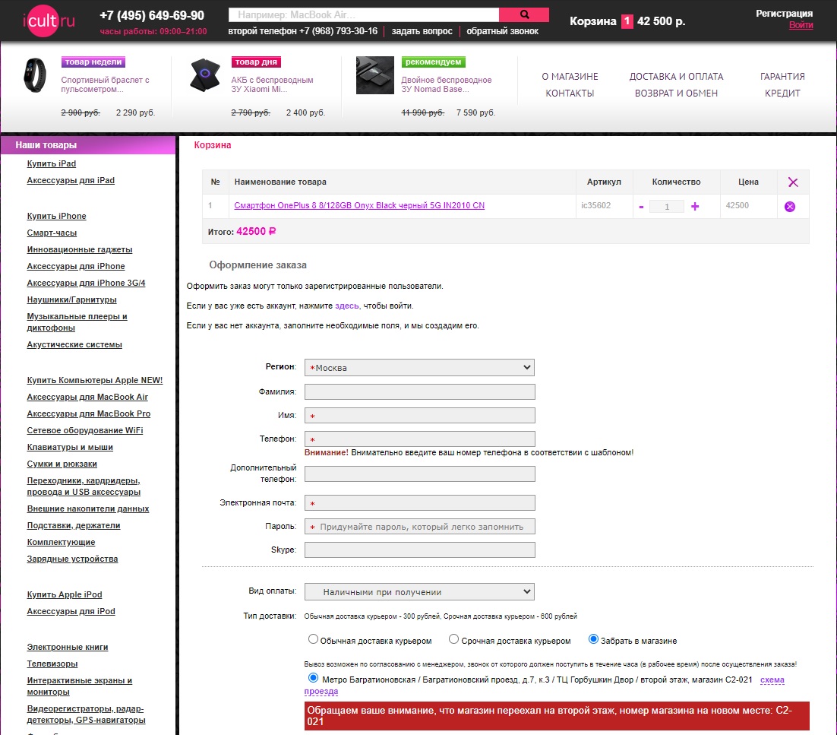Screen dimensions: 837x735
Task: Expand the Вид оплаты payment dropdown
Action: tap(419, 592)
